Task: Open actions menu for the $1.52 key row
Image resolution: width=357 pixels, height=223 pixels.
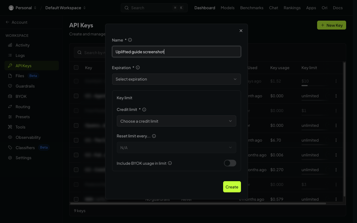Action: click(336, 81)
